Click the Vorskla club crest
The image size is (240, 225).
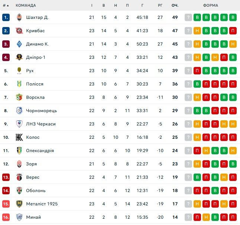tap(19, 97)
